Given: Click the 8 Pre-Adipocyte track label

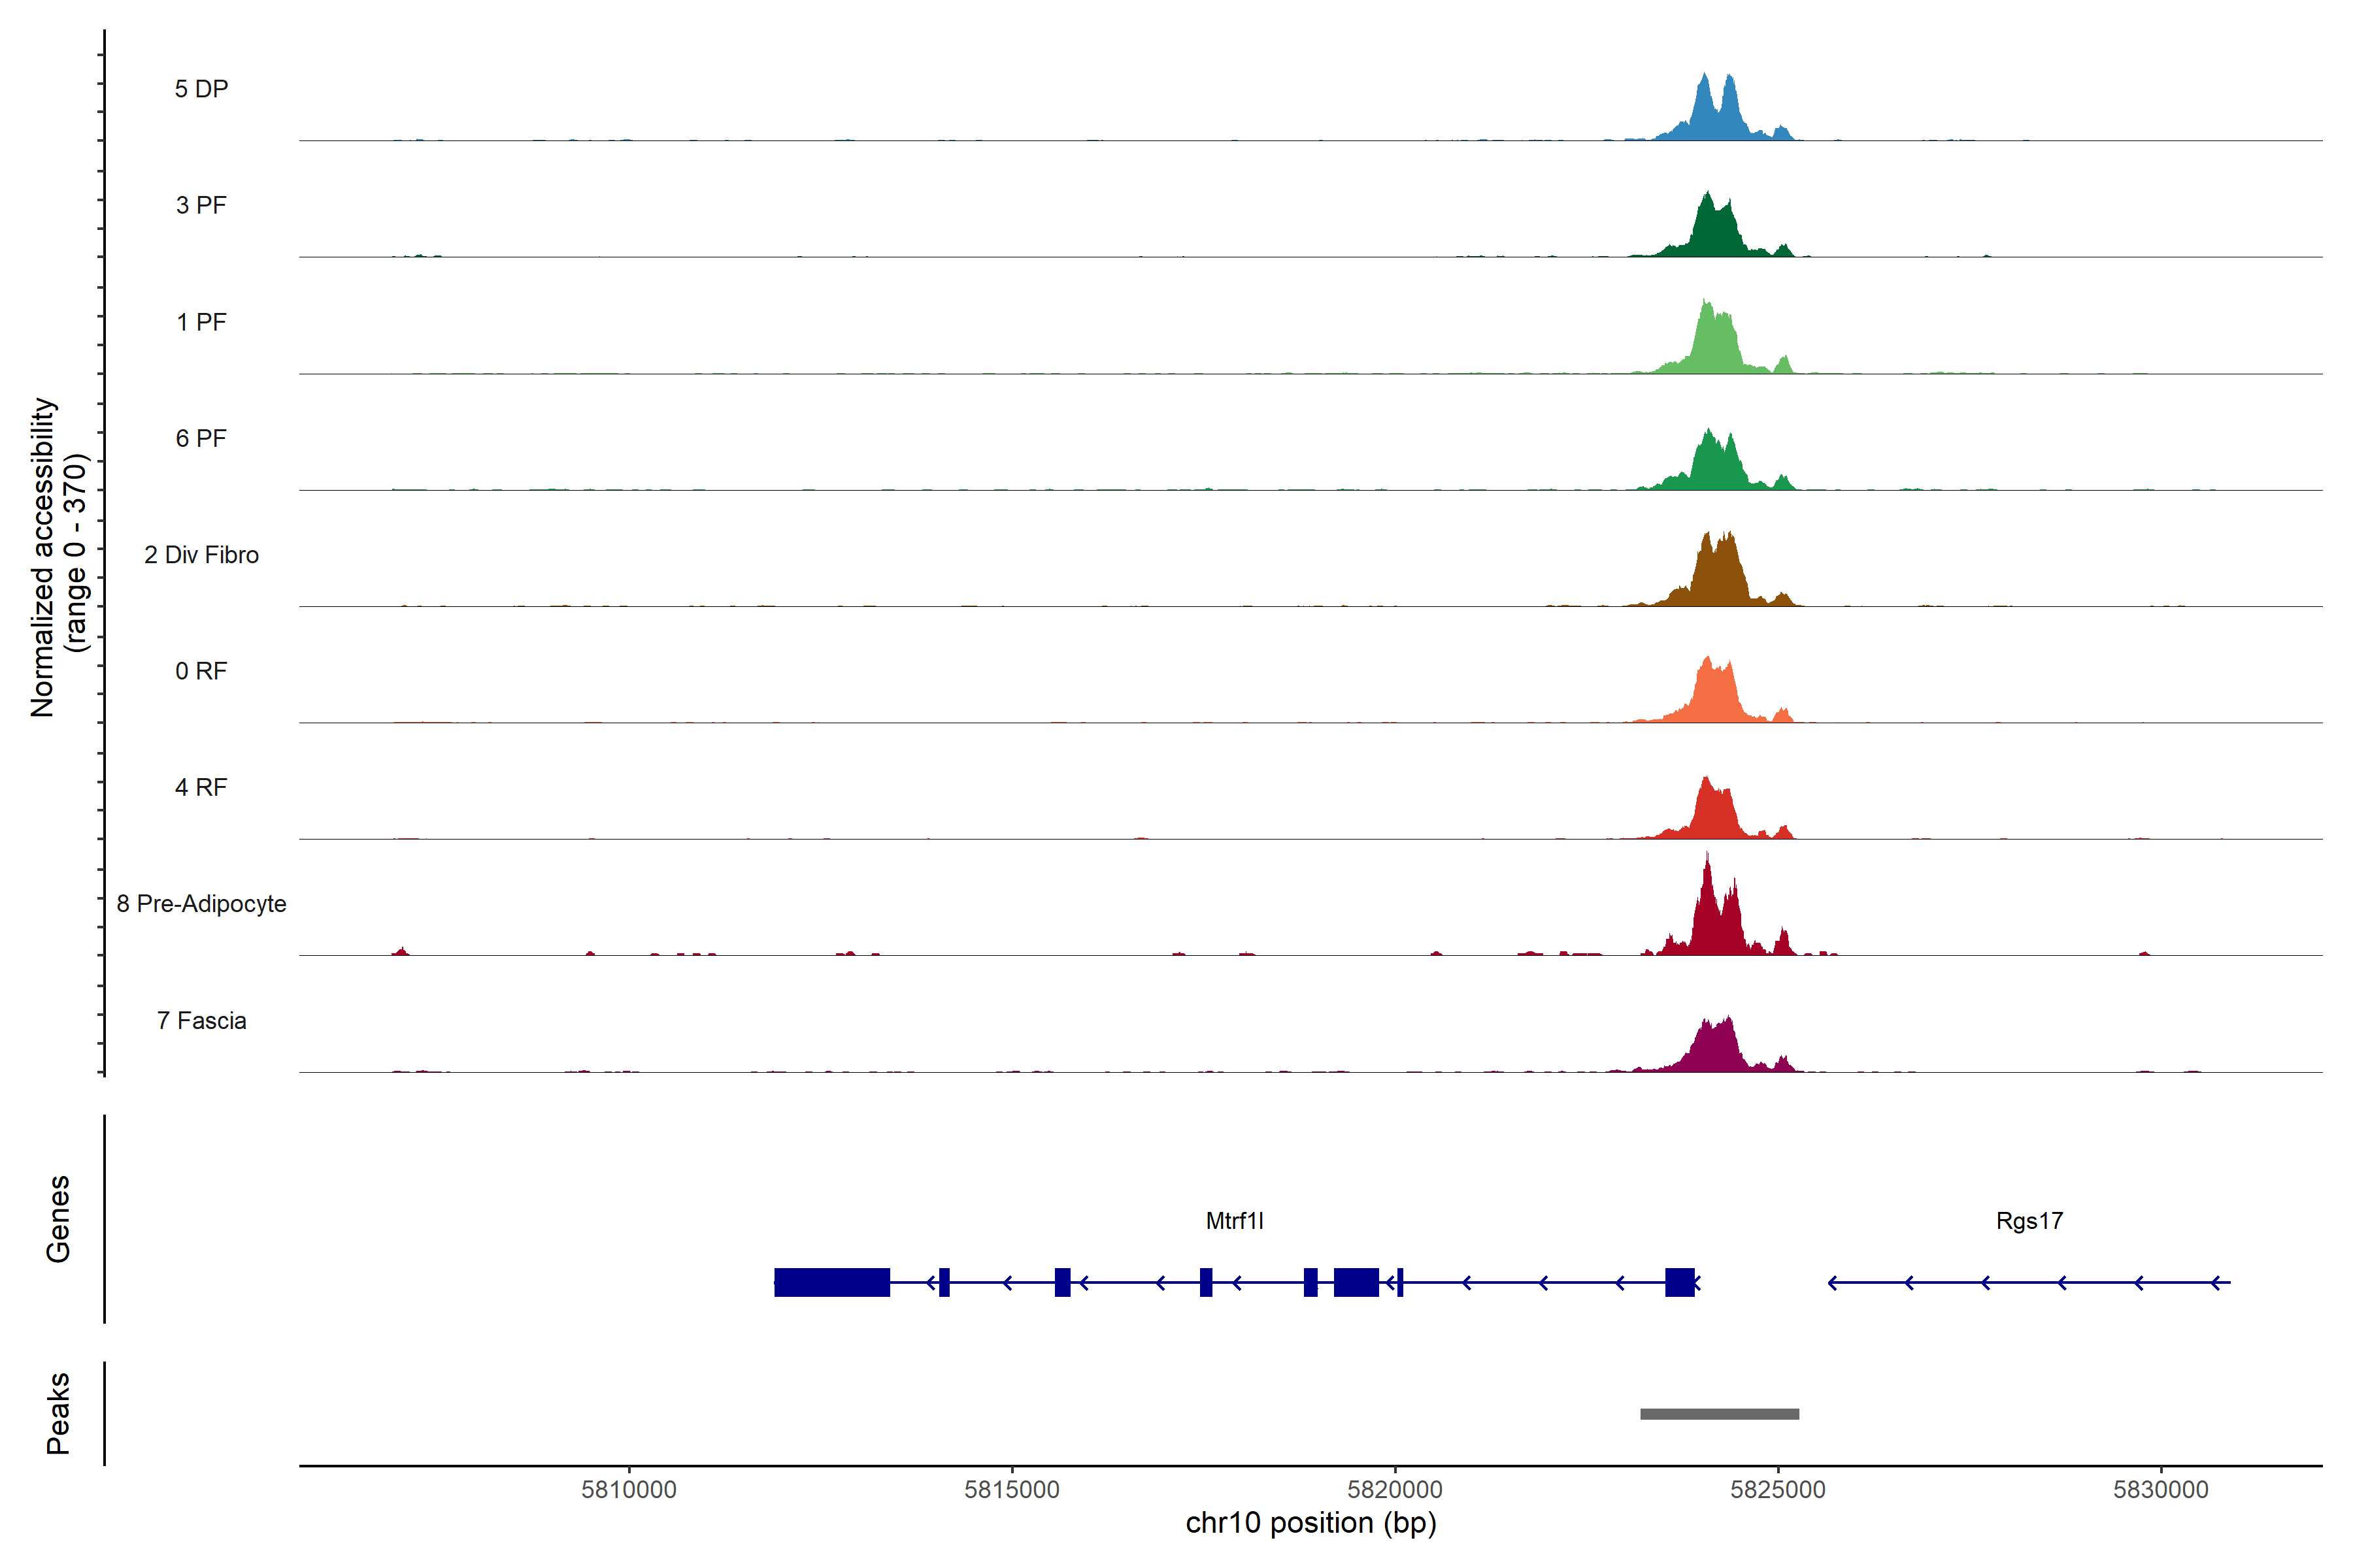Looking at the screenshot, I should (201, 904).
